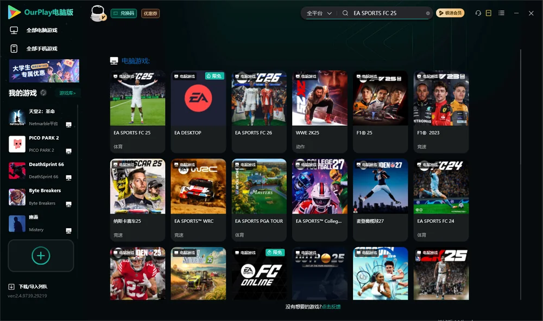This screenshot has height=321, width=543.
Task: Expand the 全平台 platform dropdown
Action: pyautogui.click(x=319, y=13)
